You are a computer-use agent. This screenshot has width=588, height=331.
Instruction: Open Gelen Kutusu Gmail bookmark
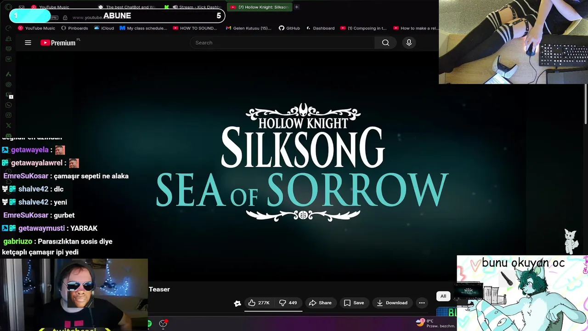click(x=249, y=28)
